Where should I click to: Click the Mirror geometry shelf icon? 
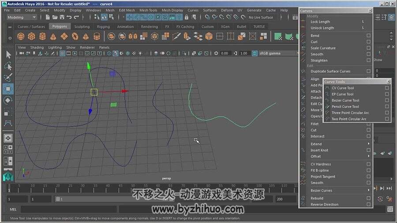point(133,37)
